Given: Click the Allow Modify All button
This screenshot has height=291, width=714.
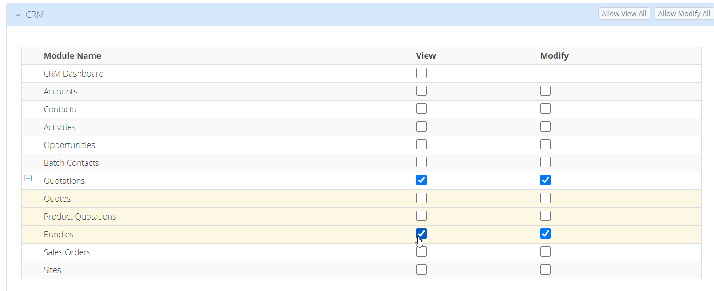Looking at the screenshot, I should click(684, 14).
